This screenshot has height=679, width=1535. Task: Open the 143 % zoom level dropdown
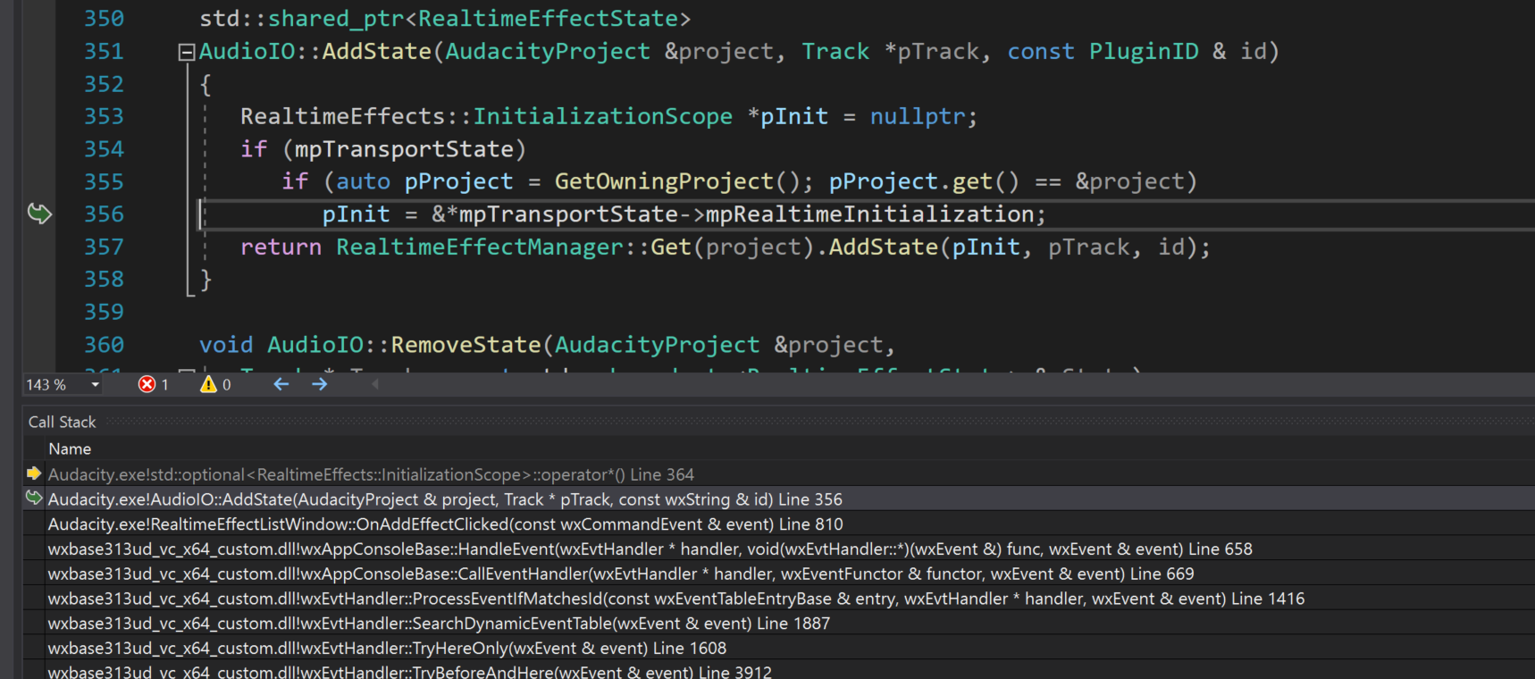click(95, 385)
